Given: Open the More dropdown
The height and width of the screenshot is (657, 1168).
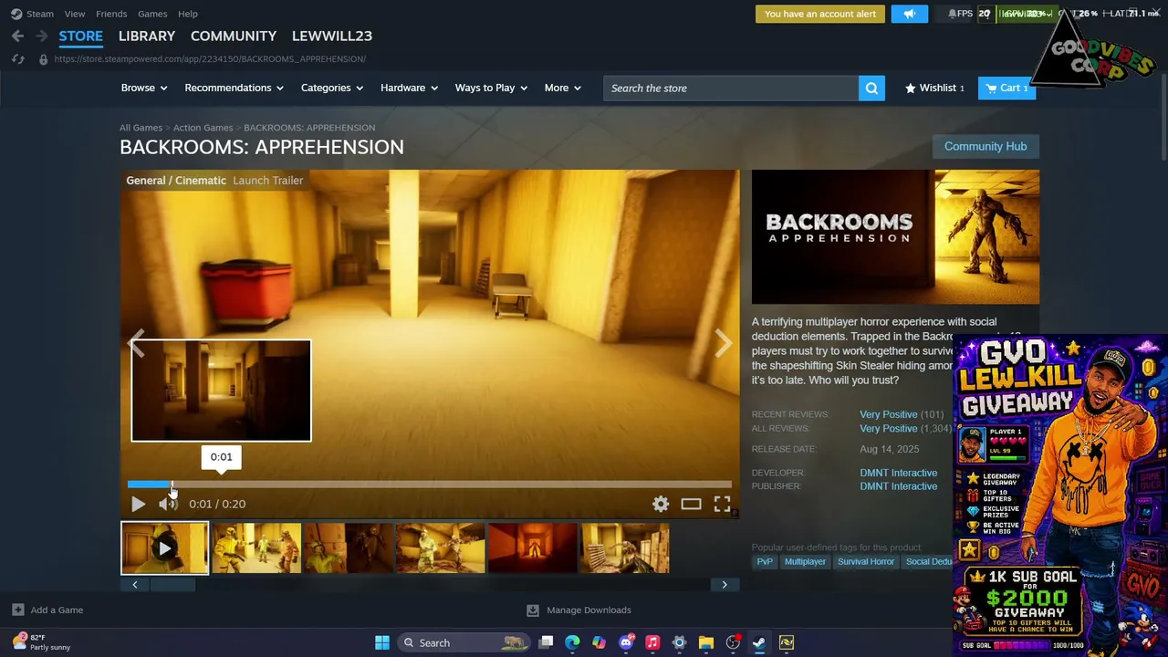Looking at the screenshot, I should [x=563, y=88].
